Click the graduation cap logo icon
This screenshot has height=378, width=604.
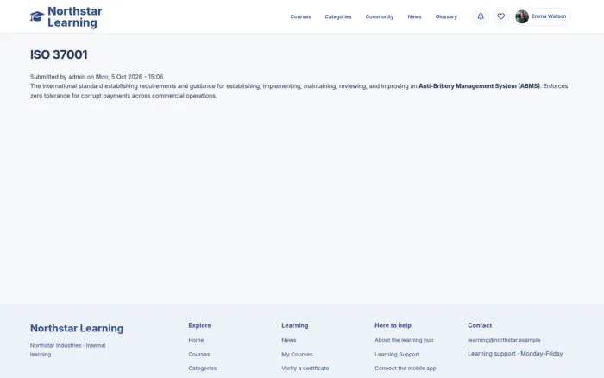(37, 16)
